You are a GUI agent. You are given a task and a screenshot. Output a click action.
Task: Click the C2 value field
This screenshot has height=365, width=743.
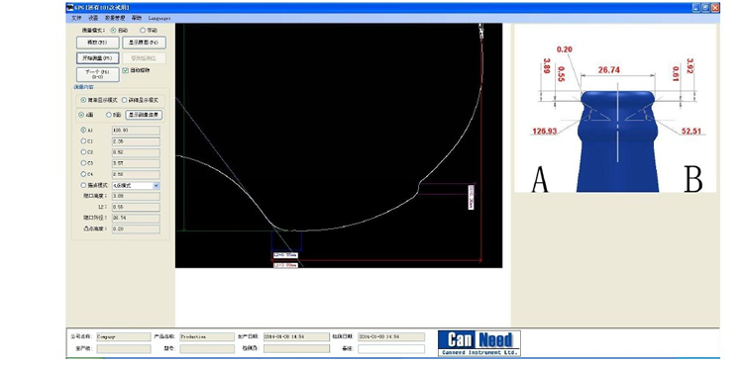(136, 152)
